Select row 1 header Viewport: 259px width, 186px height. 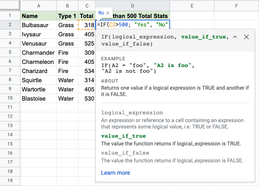click(10, 16)
